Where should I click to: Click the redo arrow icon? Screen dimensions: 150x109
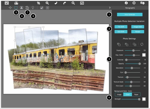(x=64, y=3)
